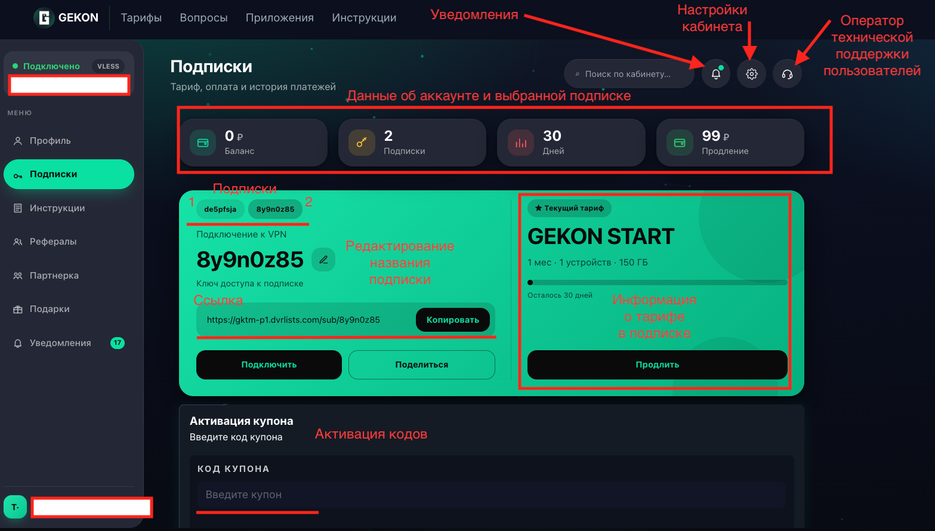The image size is (935, 531).
Task: Click the wallet icon on Баланс card
Action: pos(203,143)
